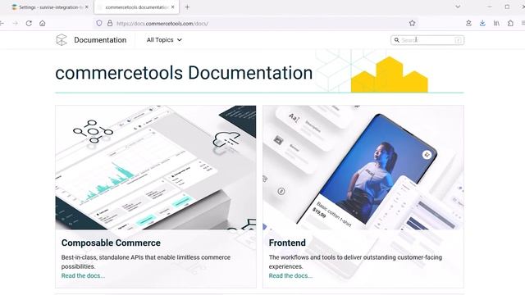Focus the documentation Search field
The width and height of the screenshot is (525, 295).
click(x=427, y=40)
